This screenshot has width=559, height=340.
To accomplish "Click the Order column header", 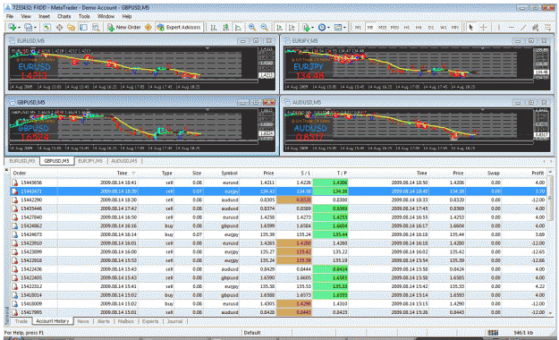I will pyautogui.click(x=20, y=173).
